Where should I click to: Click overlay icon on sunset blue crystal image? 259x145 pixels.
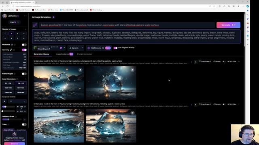point(132,113)
